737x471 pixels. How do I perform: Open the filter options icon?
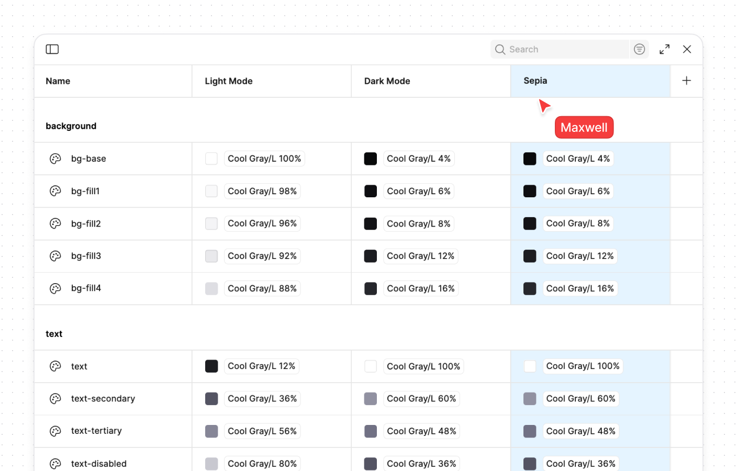pyautogui.click(x=639, y=49)
